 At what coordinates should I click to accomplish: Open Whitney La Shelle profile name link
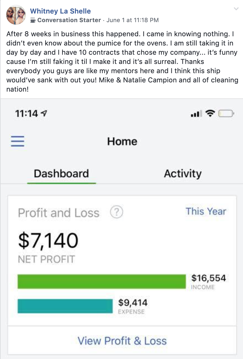[x=60, y=11]
